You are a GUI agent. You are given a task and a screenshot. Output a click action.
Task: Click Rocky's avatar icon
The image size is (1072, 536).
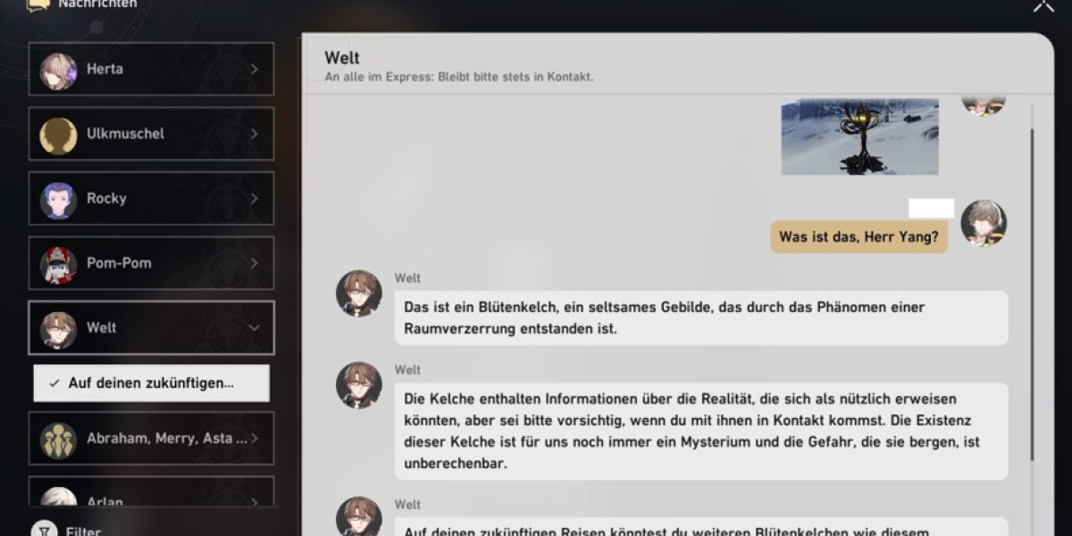pyautogui.click(x=58, y=199)
